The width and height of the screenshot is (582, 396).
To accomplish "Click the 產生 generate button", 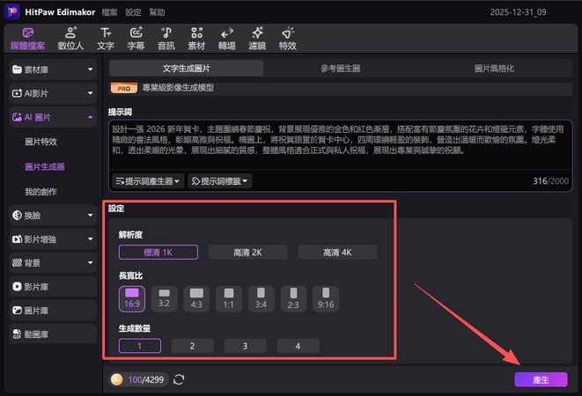I will pos(541,379).
